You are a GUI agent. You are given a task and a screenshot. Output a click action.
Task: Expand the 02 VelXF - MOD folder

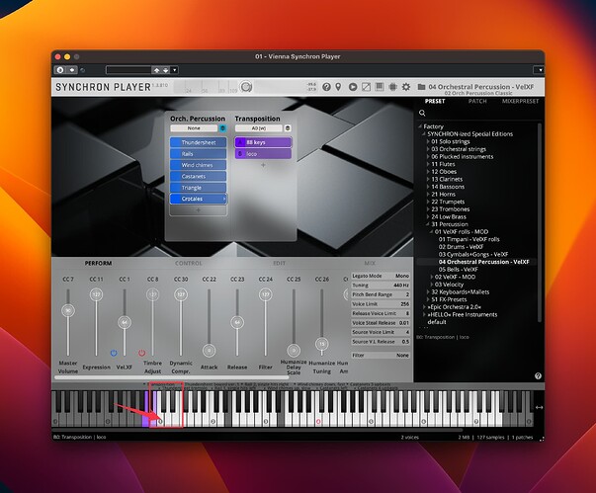coord(432,277)
